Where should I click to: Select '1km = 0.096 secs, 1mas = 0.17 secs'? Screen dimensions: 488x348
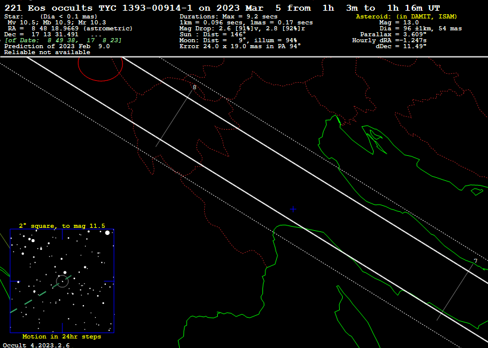tap(246, 23)
